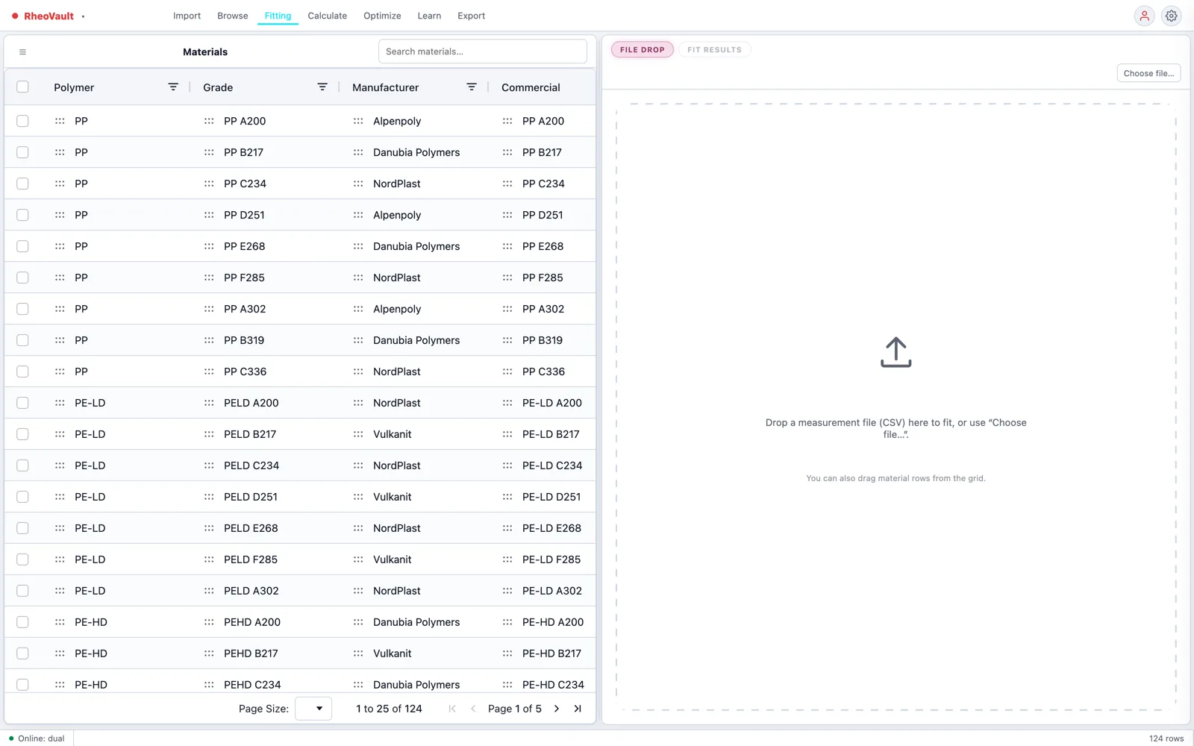Select the PP B217 row checkbox
The height and width of the screenshot is (746, 1194).
(x=22, y=152)
